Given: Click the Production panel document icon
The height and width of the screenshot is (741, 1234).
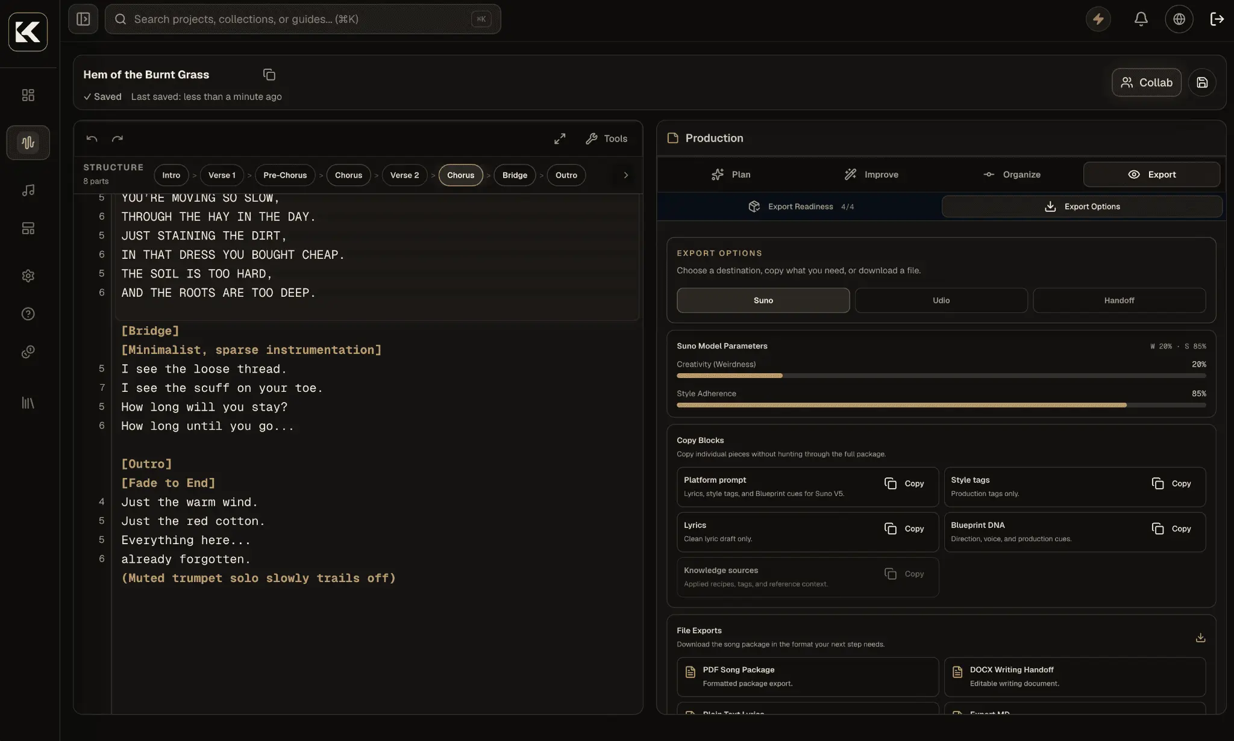Looking at the screenshot, I should [x=673, y=138].
